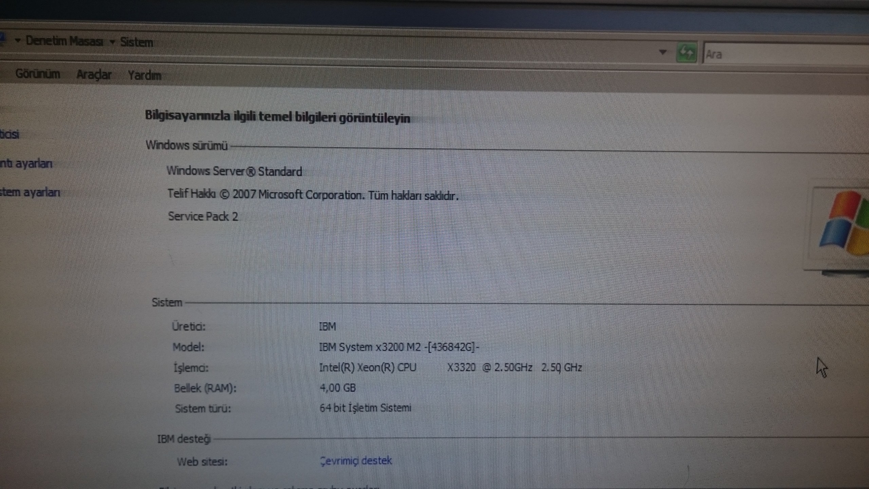Screen dimensions: 869x489
Task: Click the green refresh icon button
Action: [687, 53]
